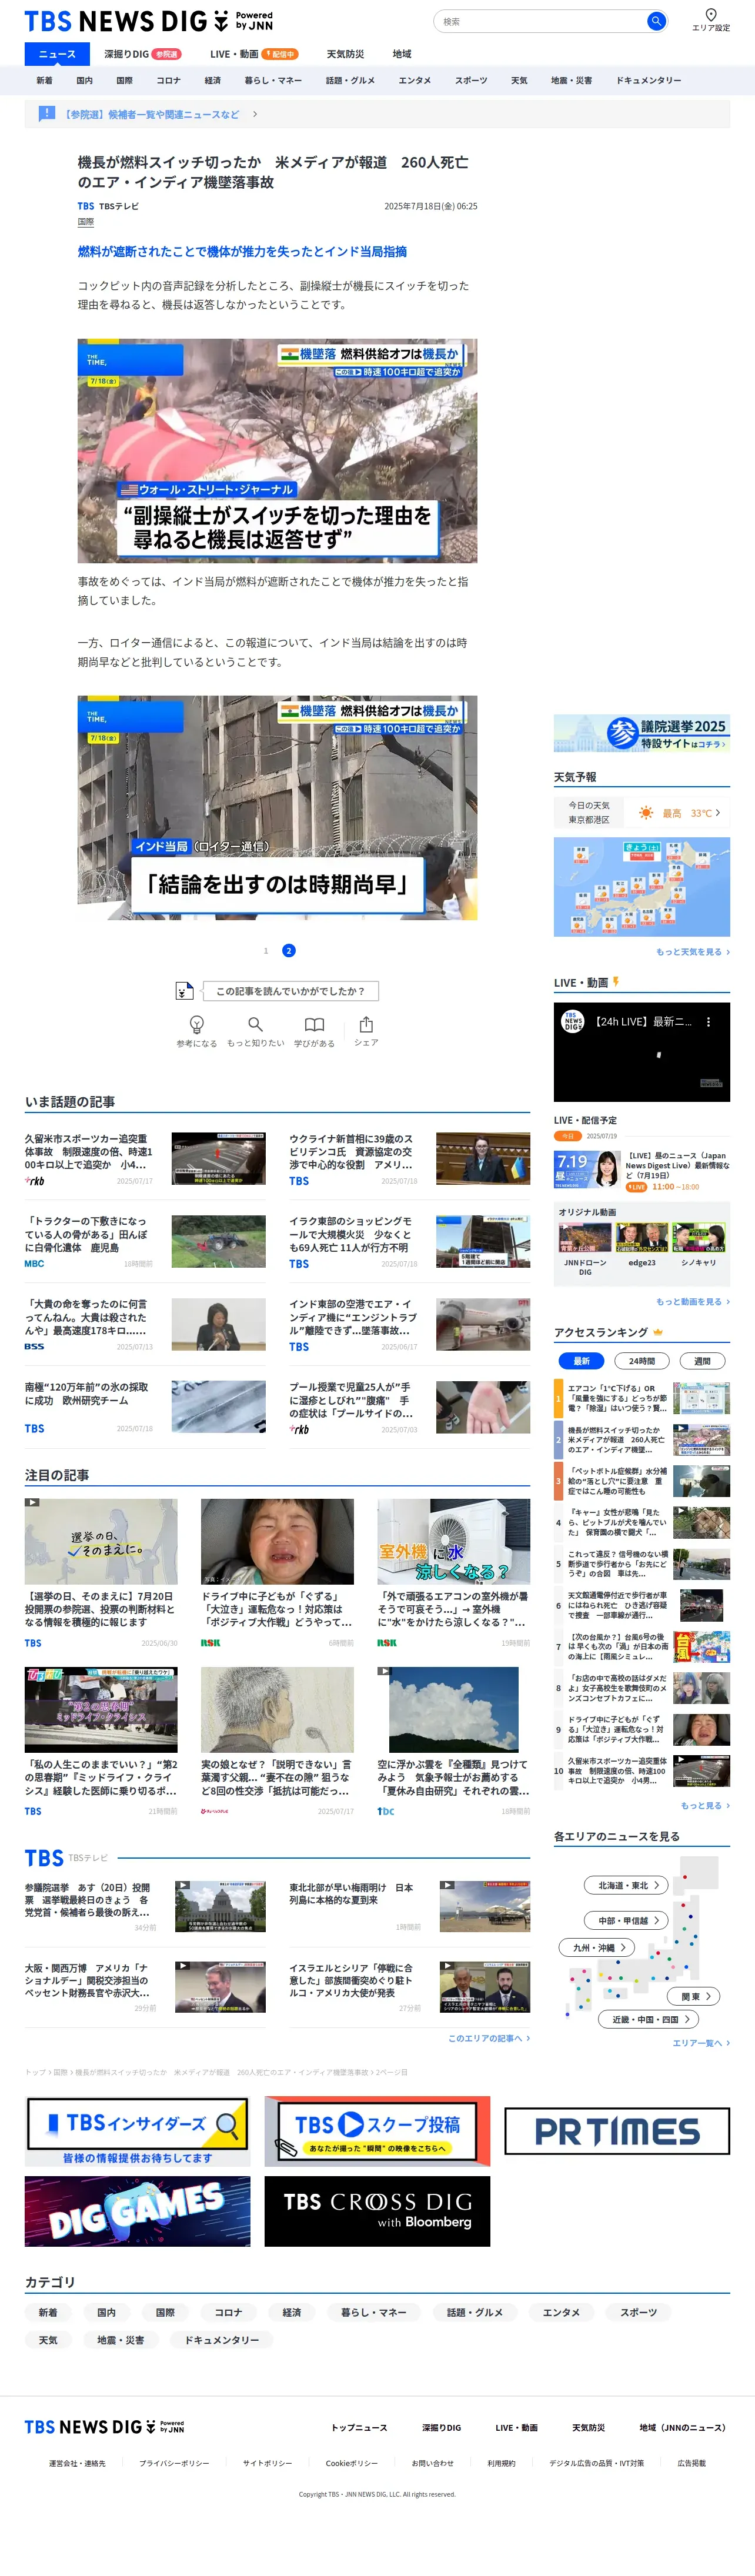The image size is (755, 2576).
Task: Open エリア設定 location pin icon
Action: click(711, 15)
